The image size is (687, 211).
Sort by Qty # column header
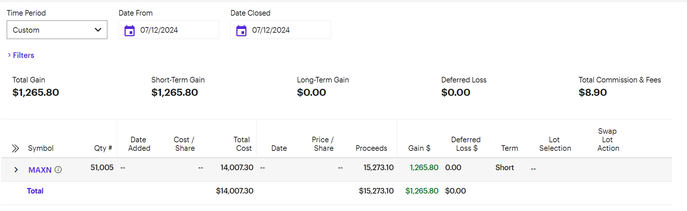(x=103, y=148)
